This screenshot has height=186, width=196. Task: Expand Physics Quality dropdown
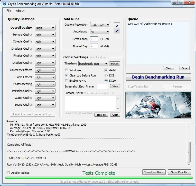45,56
